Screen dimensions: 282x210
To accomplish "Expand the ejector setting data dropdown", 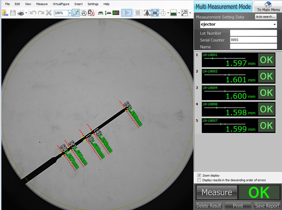I will tap(274, 24).
